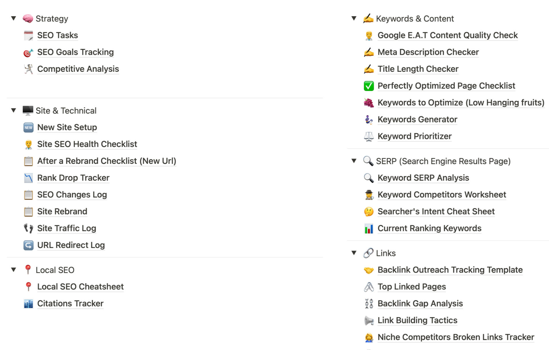
Task: Collapse the Links section
Action: (x=354, y=253)
